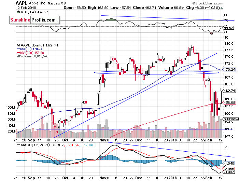Click the Oct label on MACD panel axis
This screenshot has height=181, width=239.
coord(66,178)
